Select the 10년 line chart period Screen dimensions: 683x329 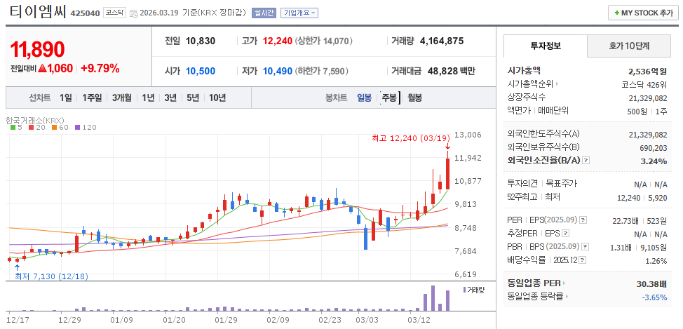tap(217, 98)
